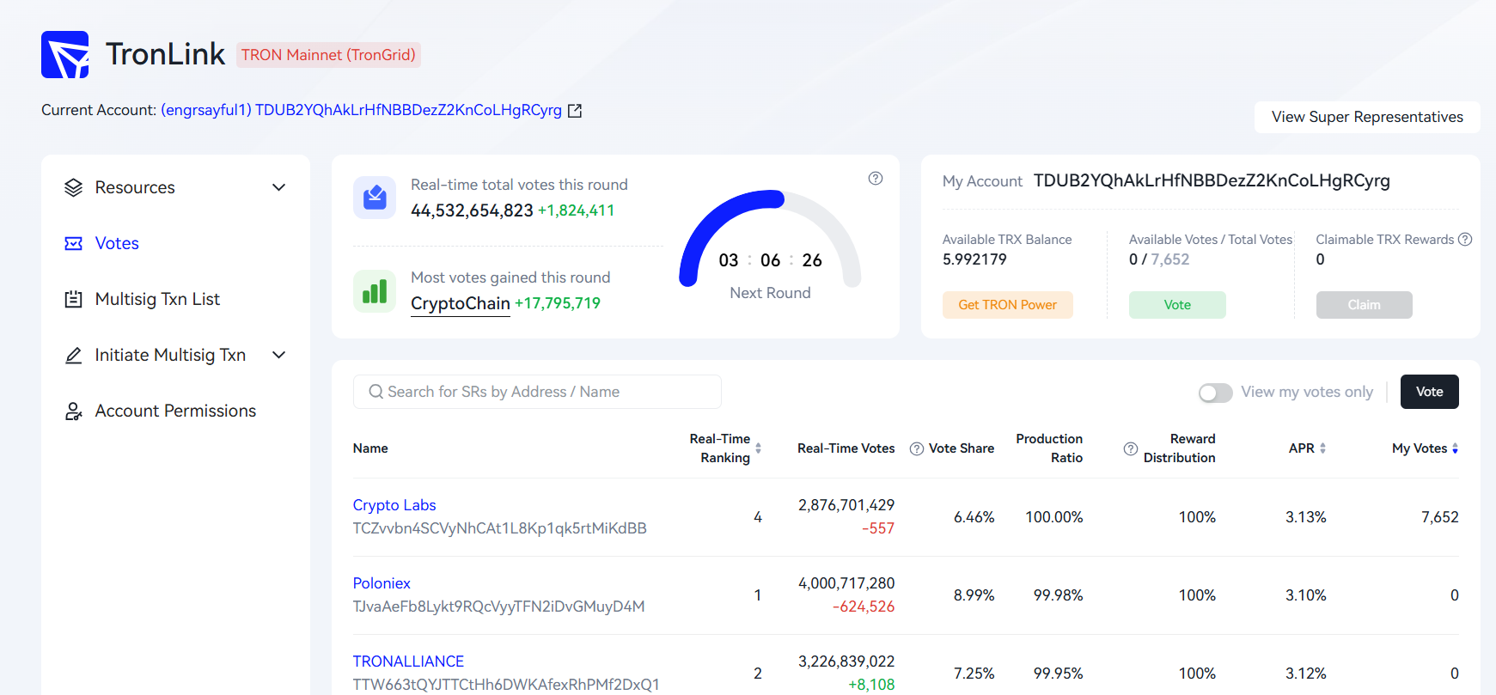Click the green bar chart icon
The height and width of the screenshot is (695, 1496).
point(375,290)
